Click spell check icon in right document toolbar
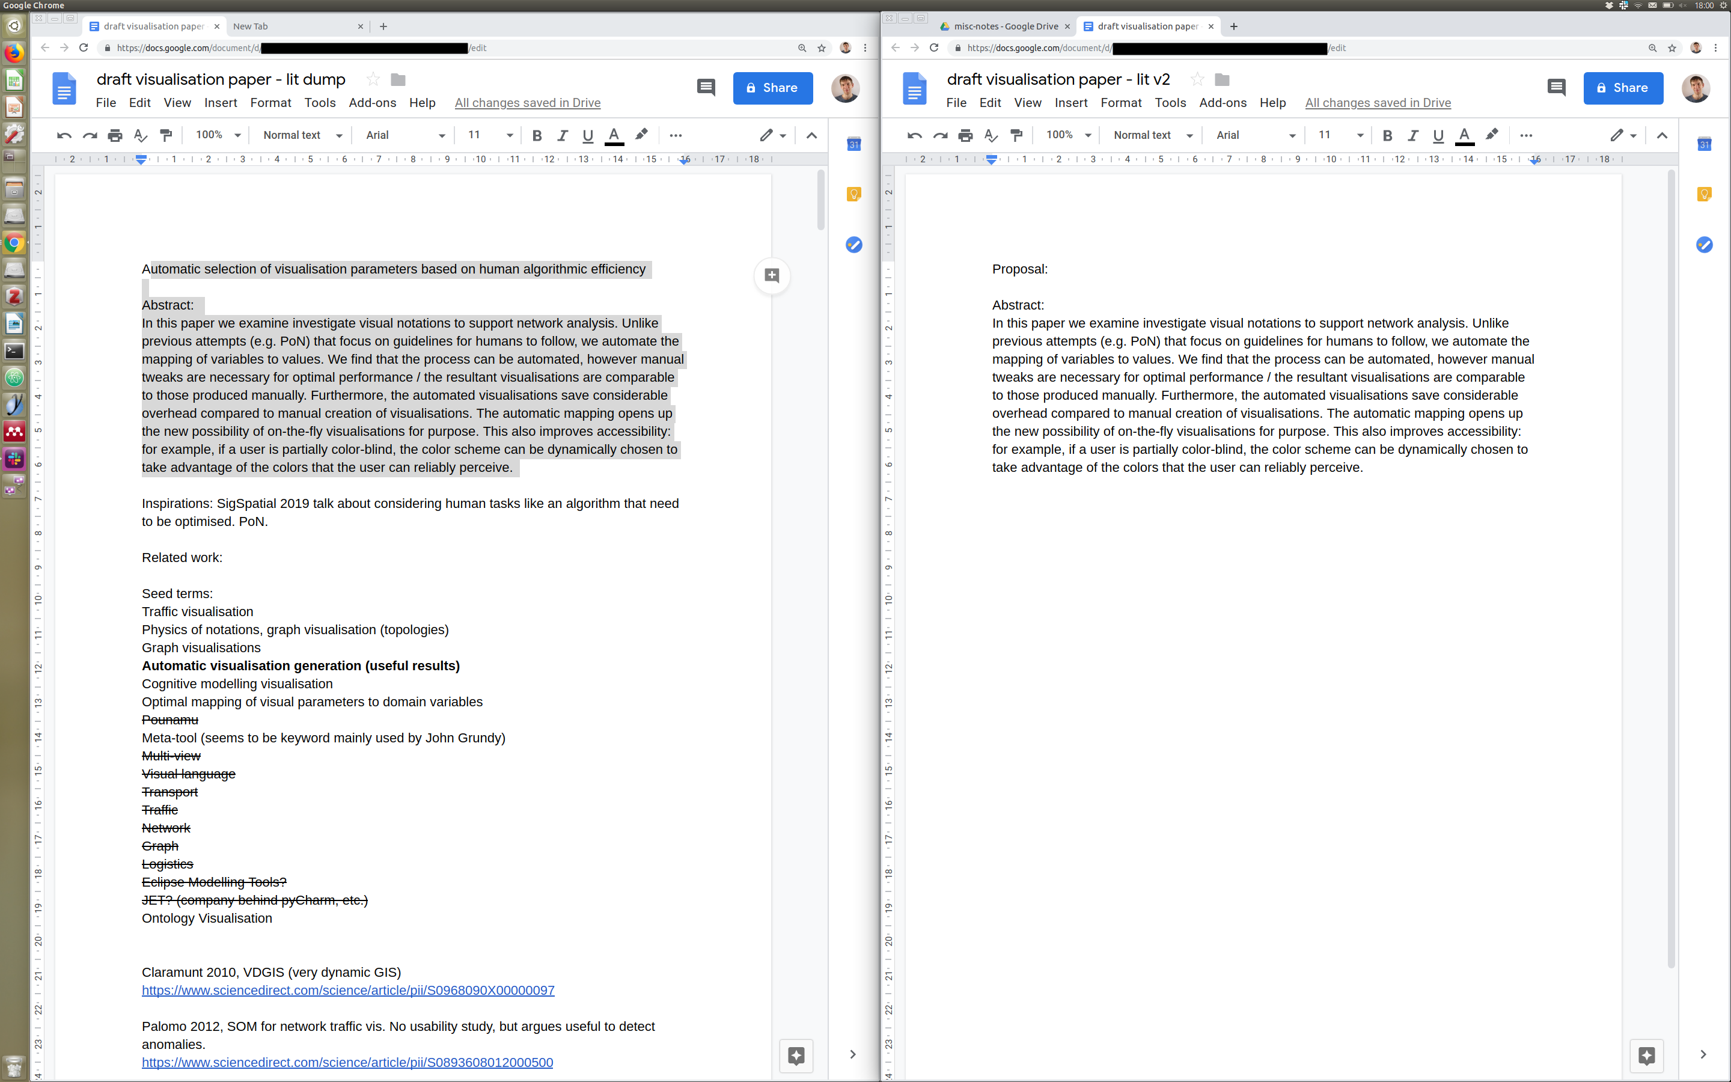The image size is (1731, 1082). (x=991, y=135)
